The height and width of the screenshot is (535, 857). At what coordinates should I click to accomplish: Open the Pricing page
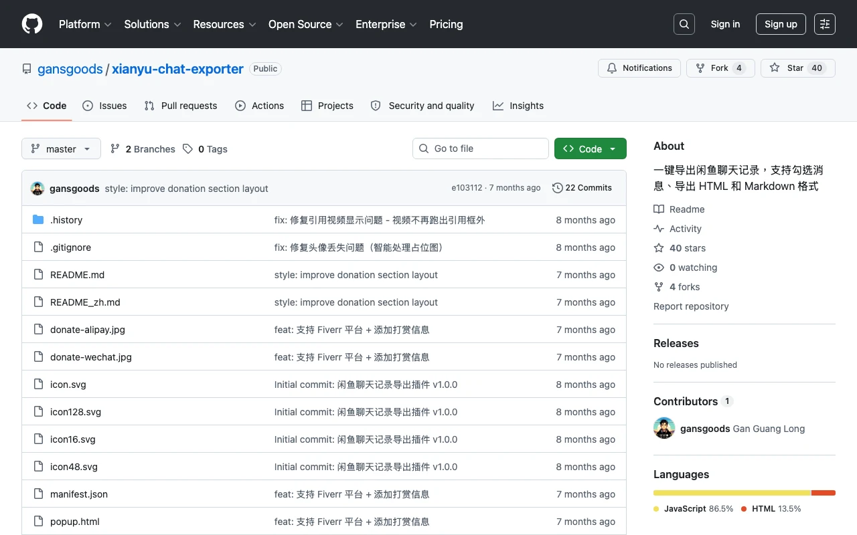click(x=446, y=24)
